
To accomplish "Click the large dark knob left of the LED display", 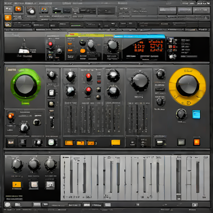I will pyautogui.click(x=112, y=45).
